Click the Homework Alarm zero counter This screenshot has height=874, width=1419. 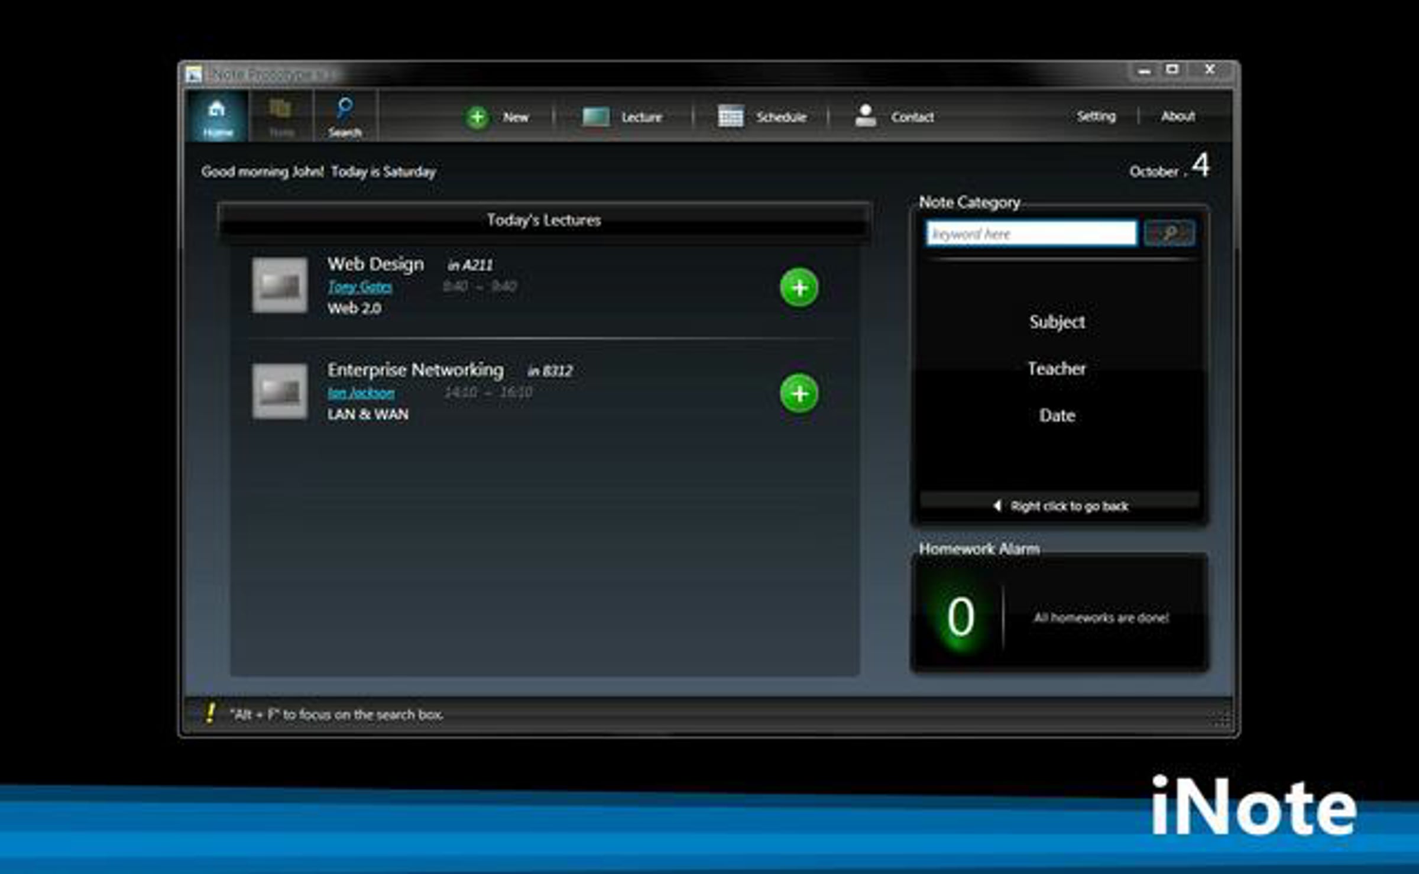click(961, 617)
